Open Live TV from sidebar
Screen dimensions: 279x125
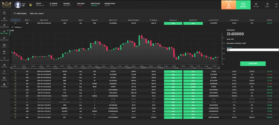(x=4, y=46)
